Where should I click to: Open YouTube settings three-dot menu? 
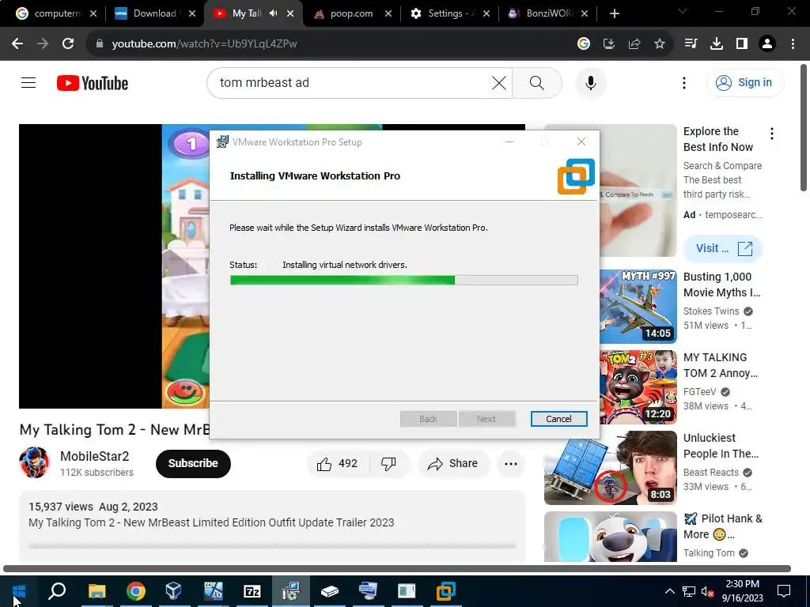[x=684, y=82]
